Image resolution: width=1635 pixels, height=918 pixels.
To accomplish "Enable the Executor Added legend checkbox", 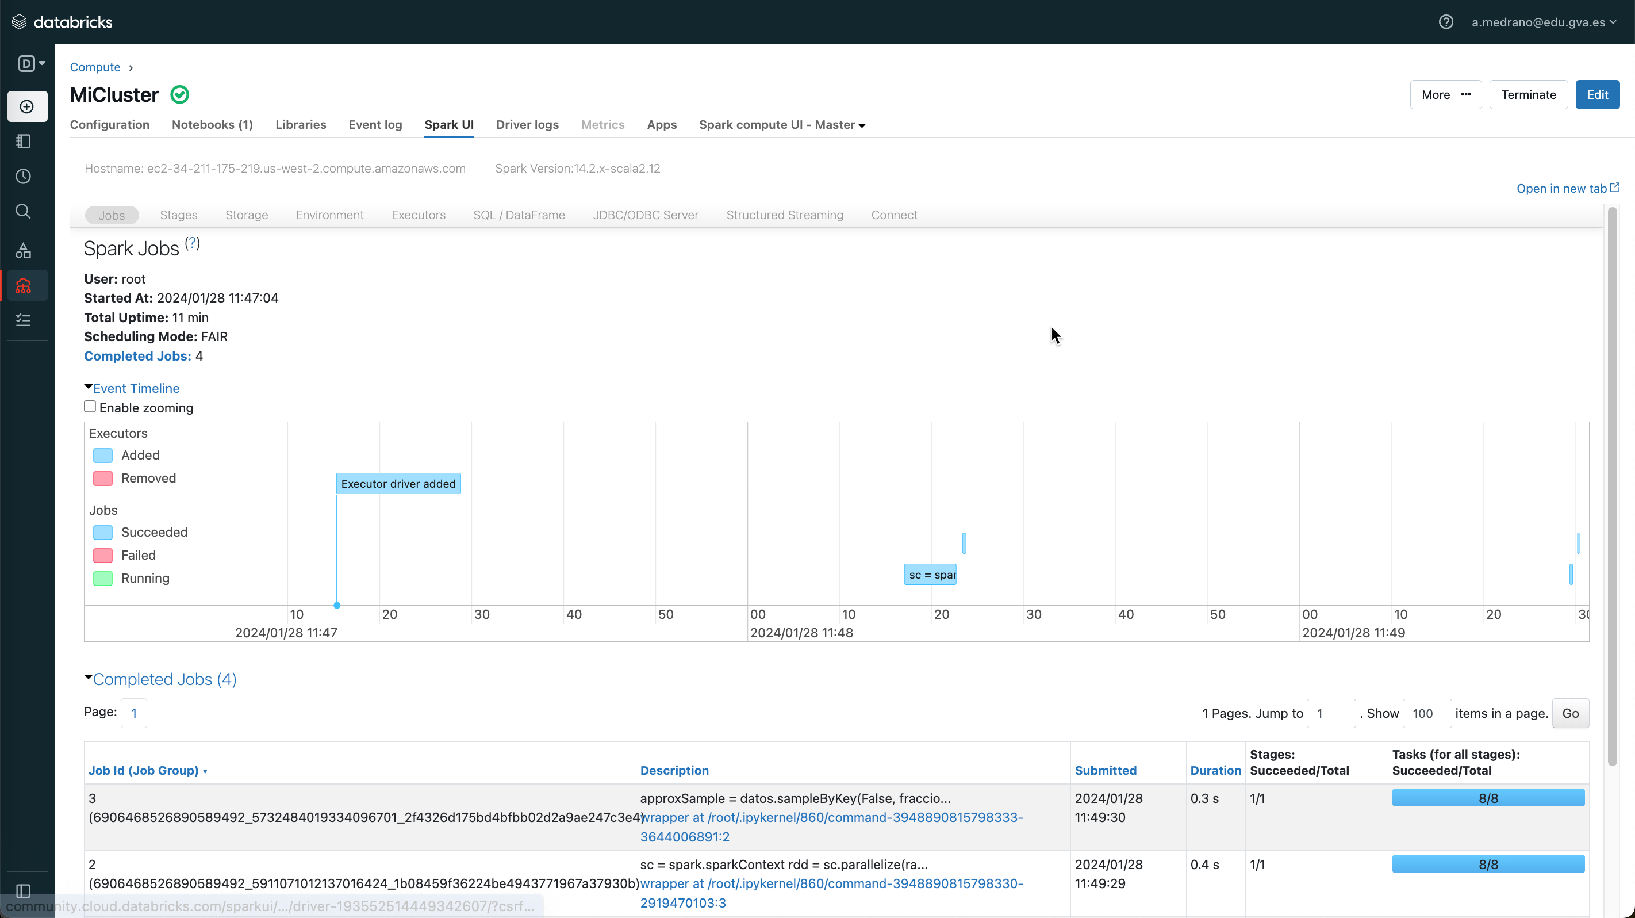I will (103, 454).
